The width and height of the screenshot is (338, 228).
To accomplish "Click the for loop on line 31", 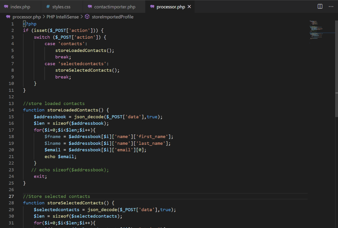I will [x=65, y=223].
